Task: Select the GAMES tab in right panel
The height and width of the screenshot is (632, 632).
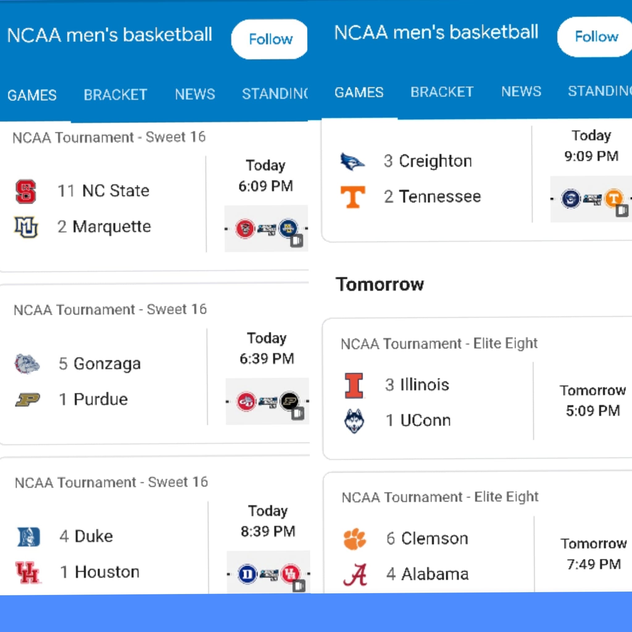Action: tap(359, 92)
